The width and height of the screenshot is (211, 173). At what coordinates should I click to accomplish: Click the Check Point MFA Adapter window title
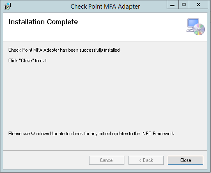[105, 7]
